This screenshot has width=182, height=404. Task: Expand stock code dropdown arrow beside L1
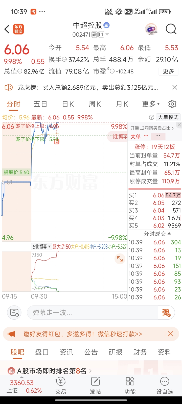[107, 35]
